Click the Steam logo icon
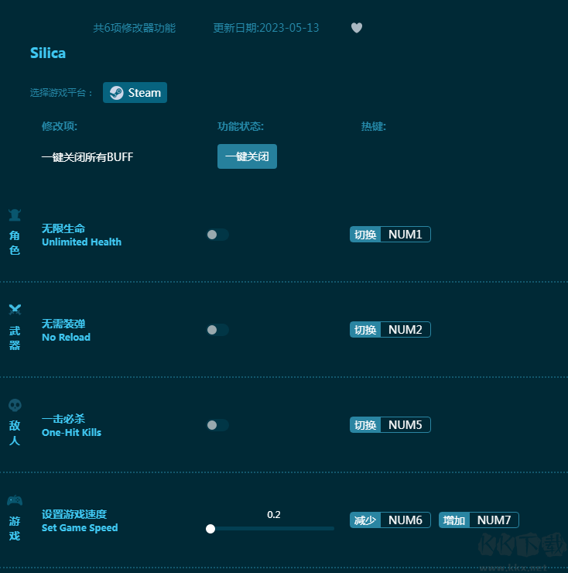 116,93
